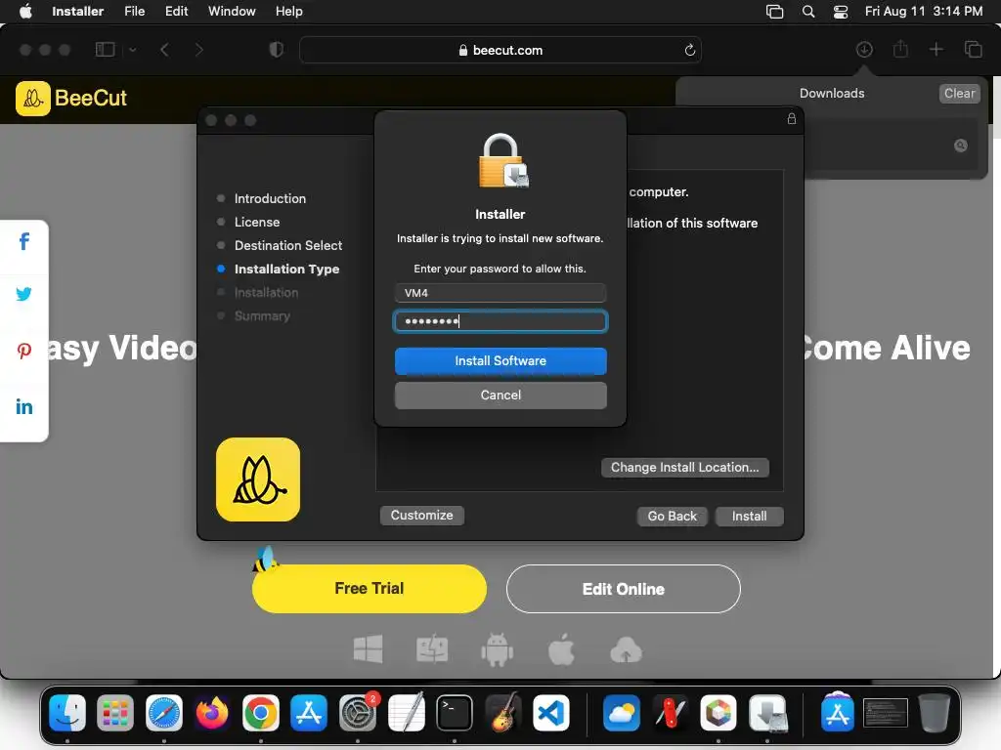1001x750 pixels.
Task: Open the Apple menu
Action: pos(25,12)
